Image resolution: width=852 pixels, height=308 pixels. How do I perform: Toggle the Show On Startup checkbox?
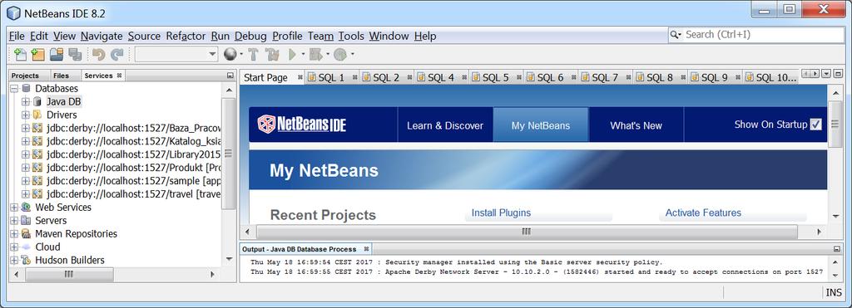tap(815, 125)
